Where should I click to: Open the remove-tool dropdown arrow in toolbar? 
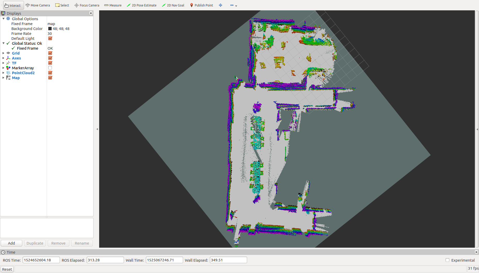point(236,6)
